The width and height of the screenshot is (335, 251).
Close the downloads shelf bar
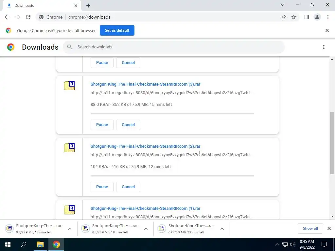pyautogui.click(x=329, y=228)
